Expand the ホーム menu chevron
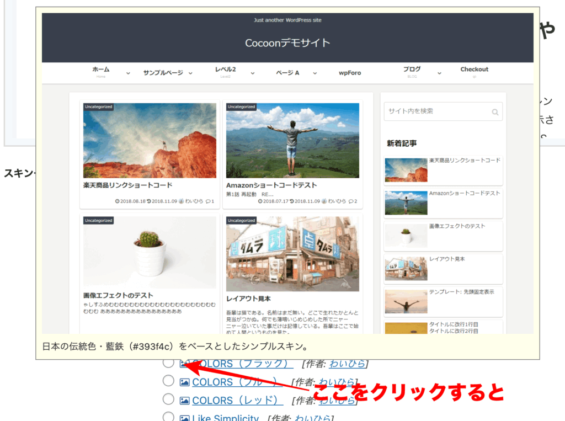This screenshot has height=421, width=565. 128,73
